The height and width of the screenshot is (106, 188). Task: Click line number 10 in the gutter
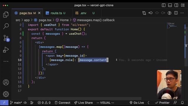(x=20, y=60)
